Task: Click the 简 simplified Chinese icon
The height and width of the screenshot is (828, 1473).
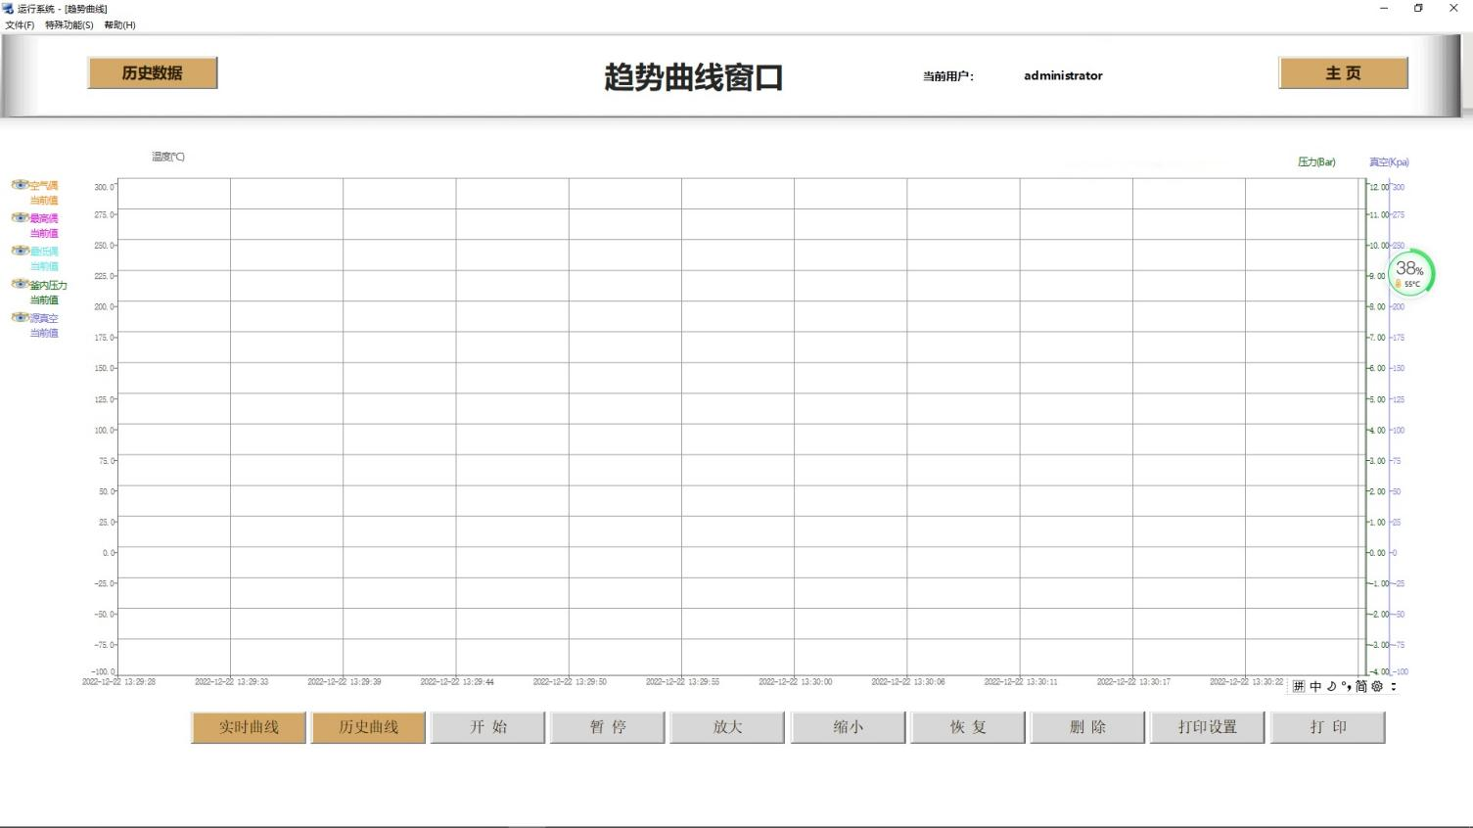Action: (1360, 687)
